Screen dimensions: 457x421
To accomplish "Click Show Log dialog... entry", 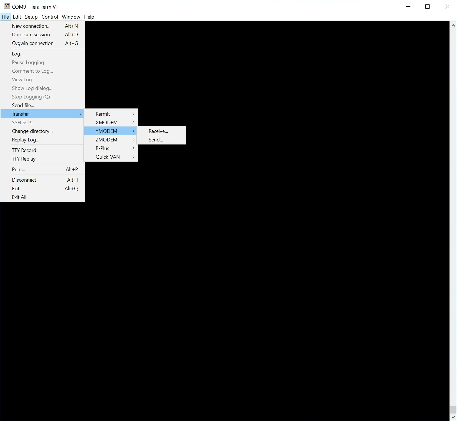I will point(43,88).
